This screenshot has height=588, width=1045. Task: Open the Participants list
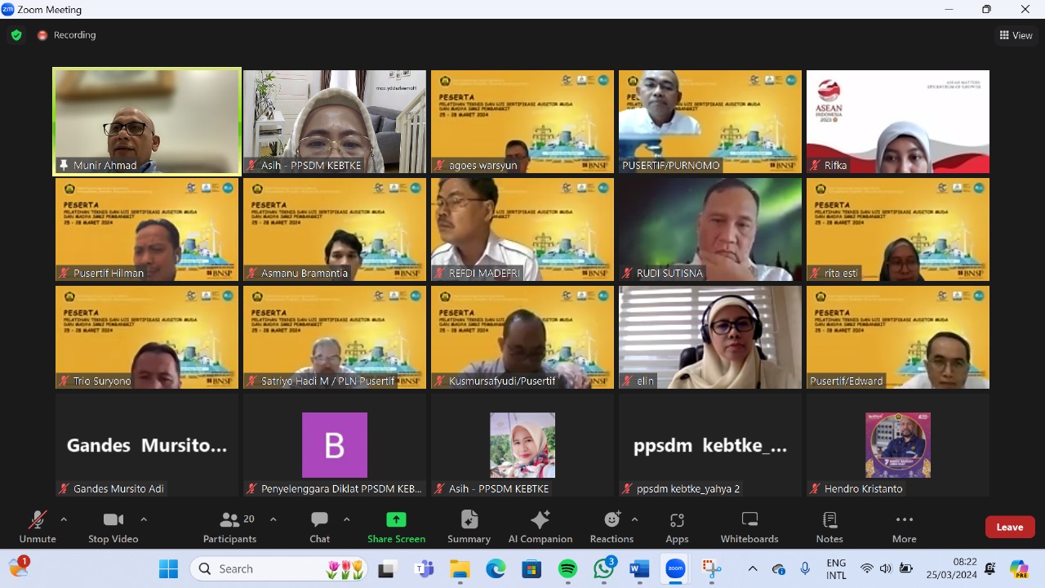click(x=229, y=527)
